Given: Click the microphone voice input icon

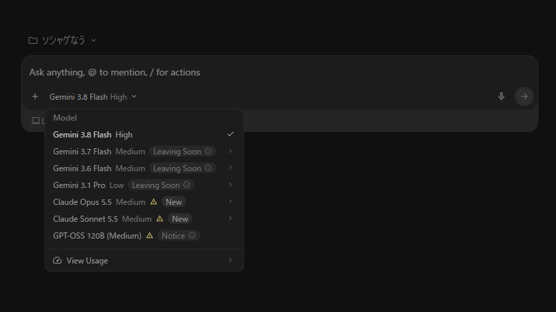Looking at the screenshot, I should point(501,96).
